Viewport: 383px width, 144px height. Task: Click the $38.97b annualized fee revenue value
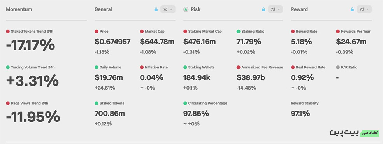(251, 77)
